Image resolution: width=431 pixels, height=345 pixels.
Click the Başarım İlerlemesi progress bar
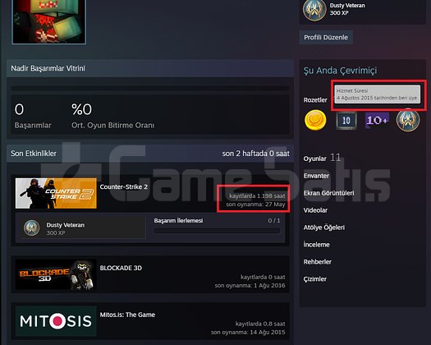(x=217, y=231)
